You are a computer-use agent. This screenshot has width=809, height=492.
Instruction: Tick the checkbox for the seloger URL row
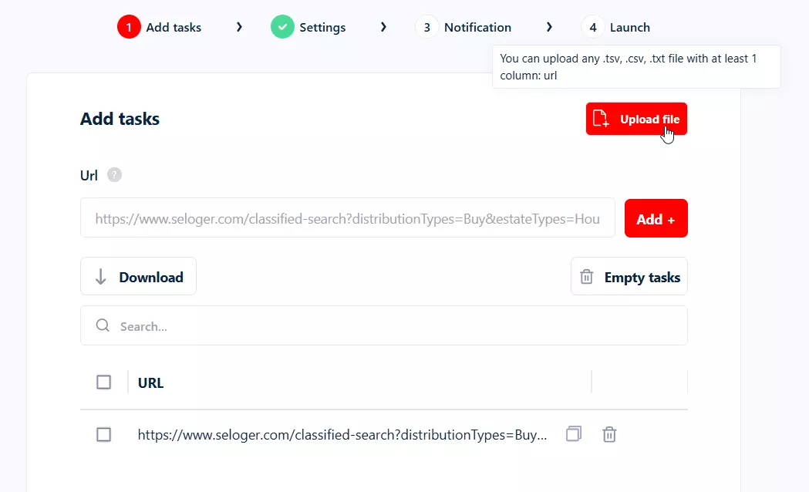[x=103, y=434]
